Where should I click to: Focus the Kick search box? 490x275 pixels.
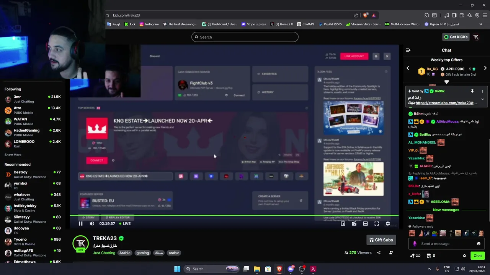click(x=245, y=37)
